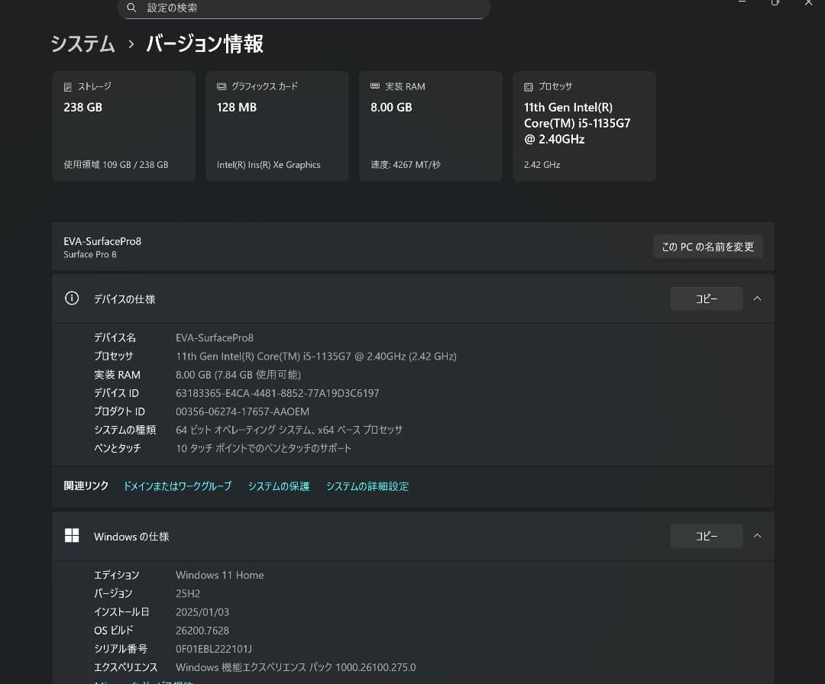The height and width of the screenshot is (684, 825).
Task: Collapse the Windows の仕様 section
Action: pos(757,536)
